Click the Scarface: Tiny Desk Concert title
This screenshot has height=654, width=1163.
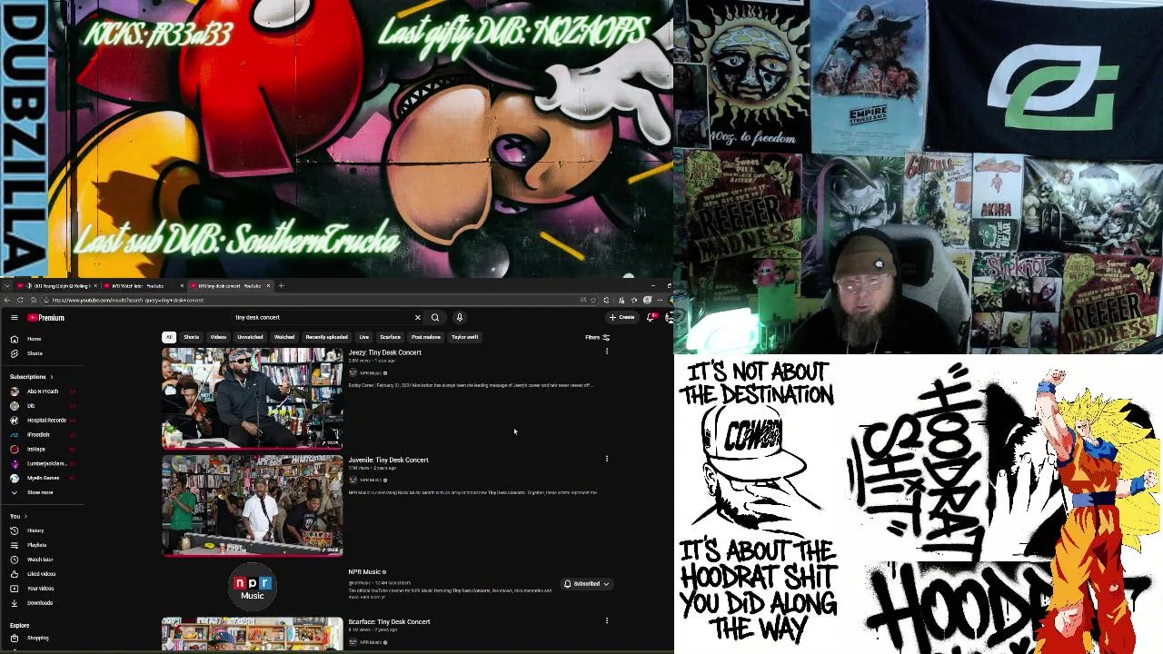[x=389, y=621]
